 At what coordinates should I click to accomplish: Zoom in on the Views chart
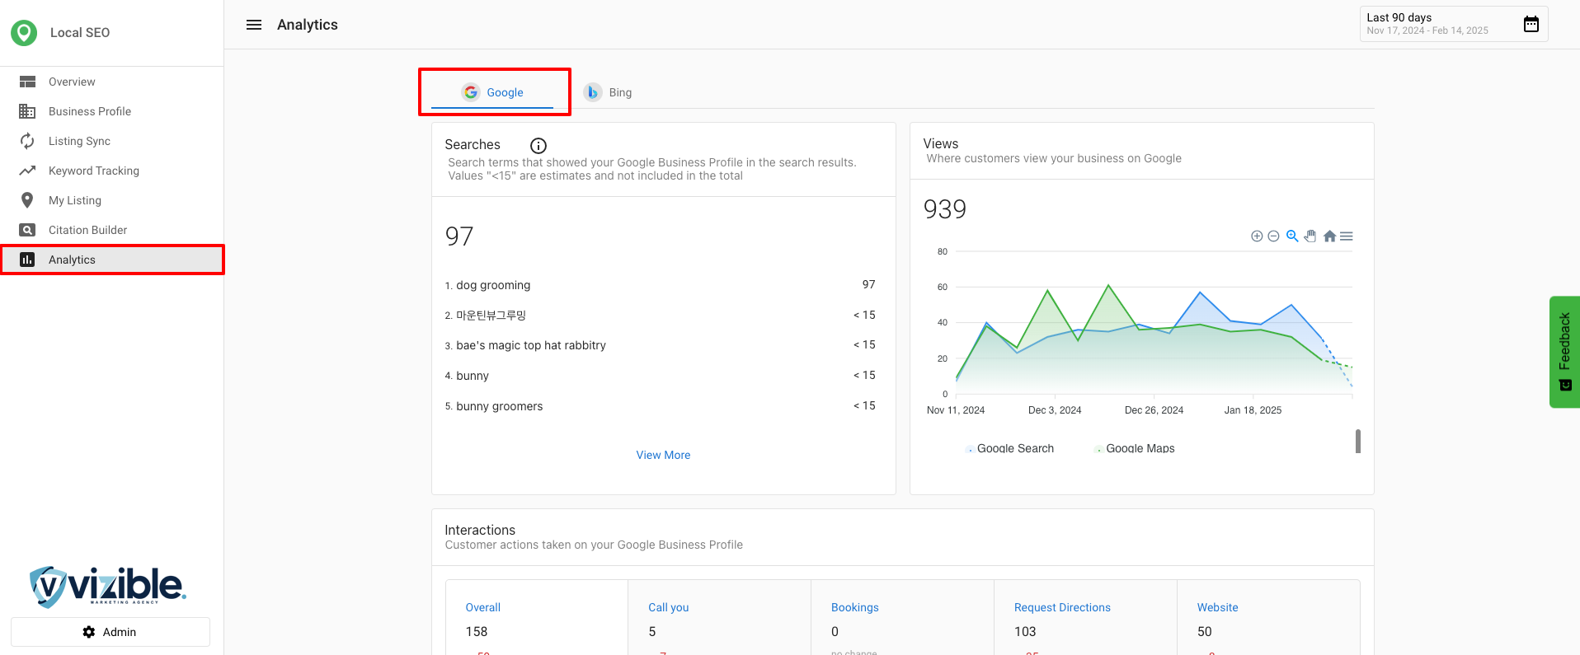pos(1257,236)
